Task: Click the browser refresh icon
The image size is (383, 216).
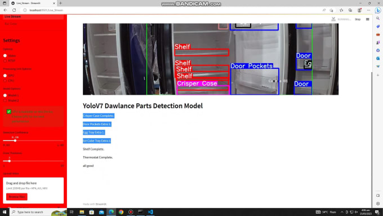Action: pyautogui.click(x=14, y=10)
